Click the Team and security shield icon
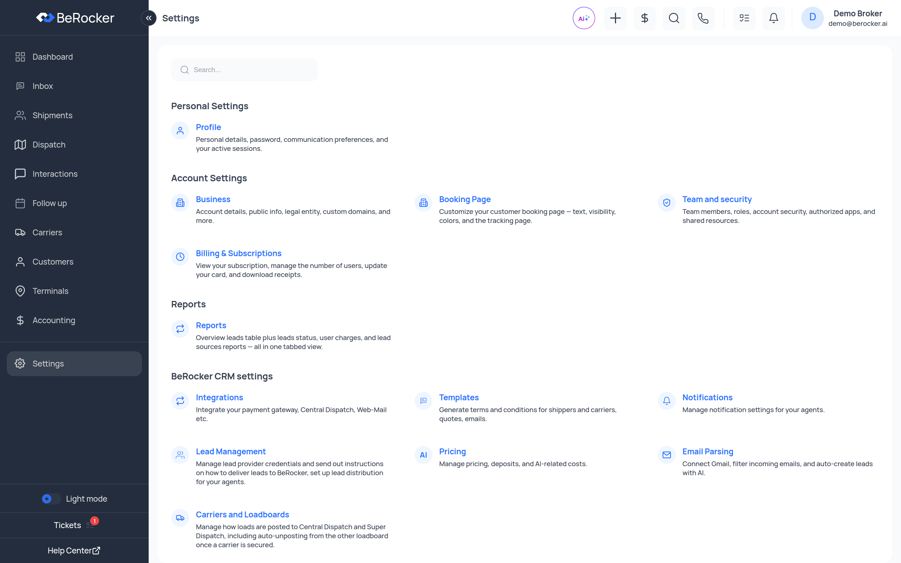The width and height of the screenshot is (901, 563). coord(666,203)
